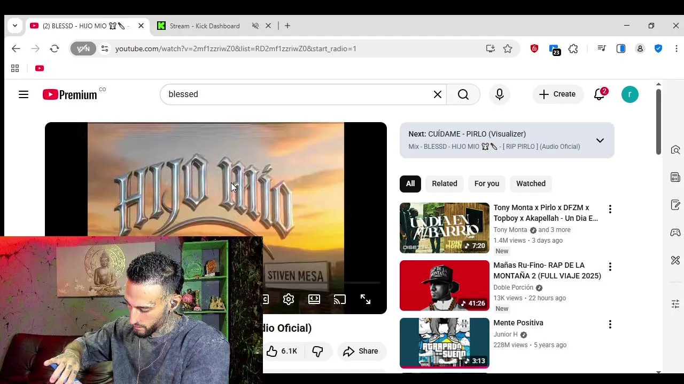The height and width of the screenshot is (384, 684).
Task: Like the video with 6.1K likes
Action: pyautogui.click(x=282, y=351)
